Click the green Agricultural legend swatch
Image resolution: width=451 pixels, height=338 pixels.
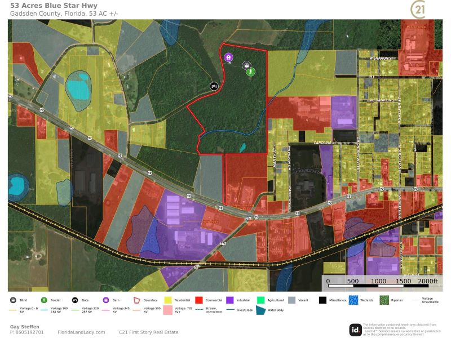(260, 300)
